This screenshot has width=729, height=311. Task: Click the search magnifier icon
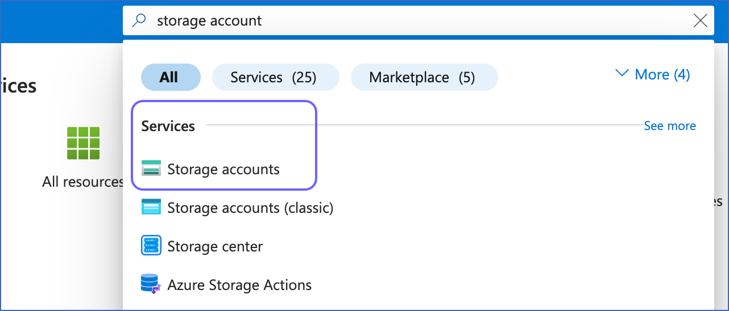tap(139, 21)
